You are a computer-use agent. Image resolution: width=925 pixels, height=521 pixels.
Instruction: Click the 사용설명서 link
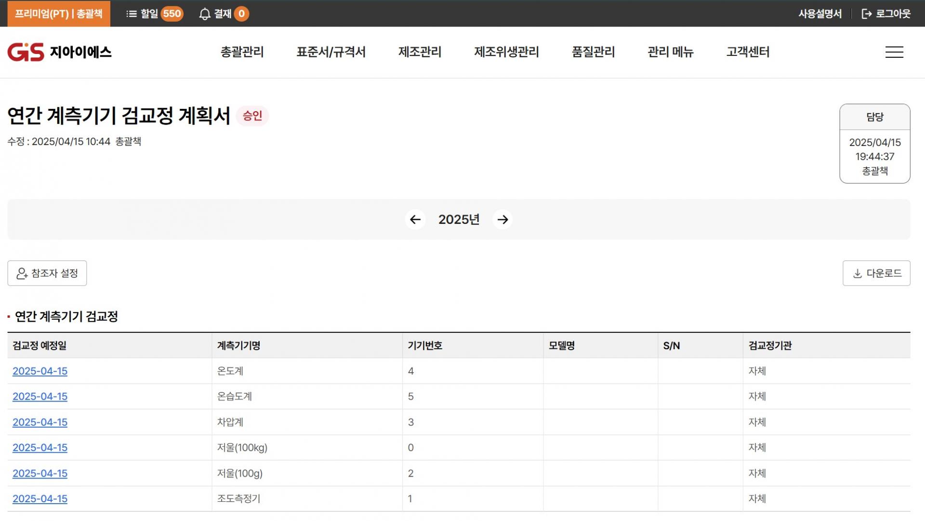(x=820, y=14)
